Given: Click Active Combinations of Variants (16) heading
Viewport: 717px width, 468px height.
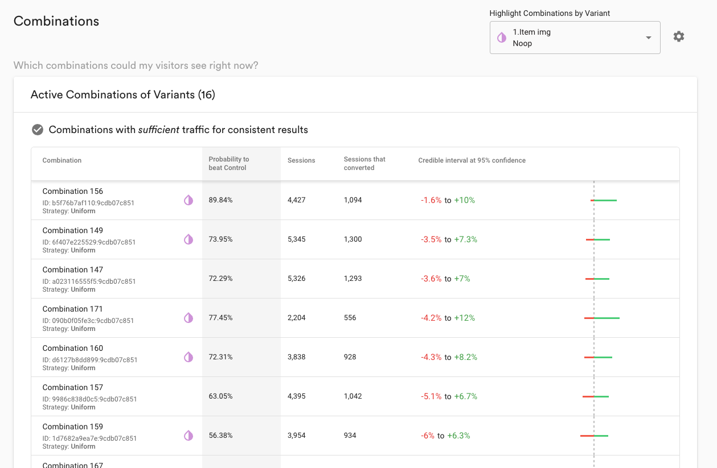Looking at the screenshot, I should [123, 95].
